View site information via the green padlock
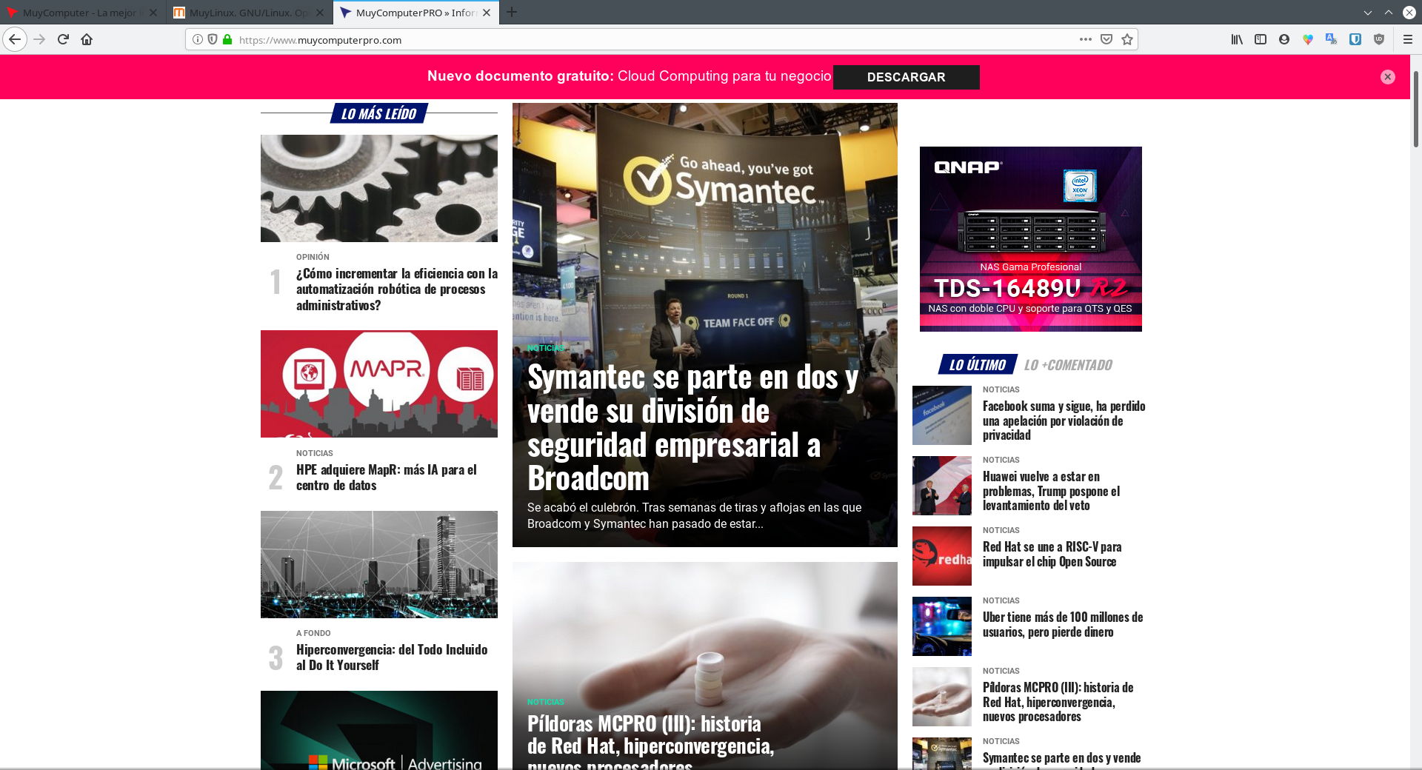 click(227, 39)
